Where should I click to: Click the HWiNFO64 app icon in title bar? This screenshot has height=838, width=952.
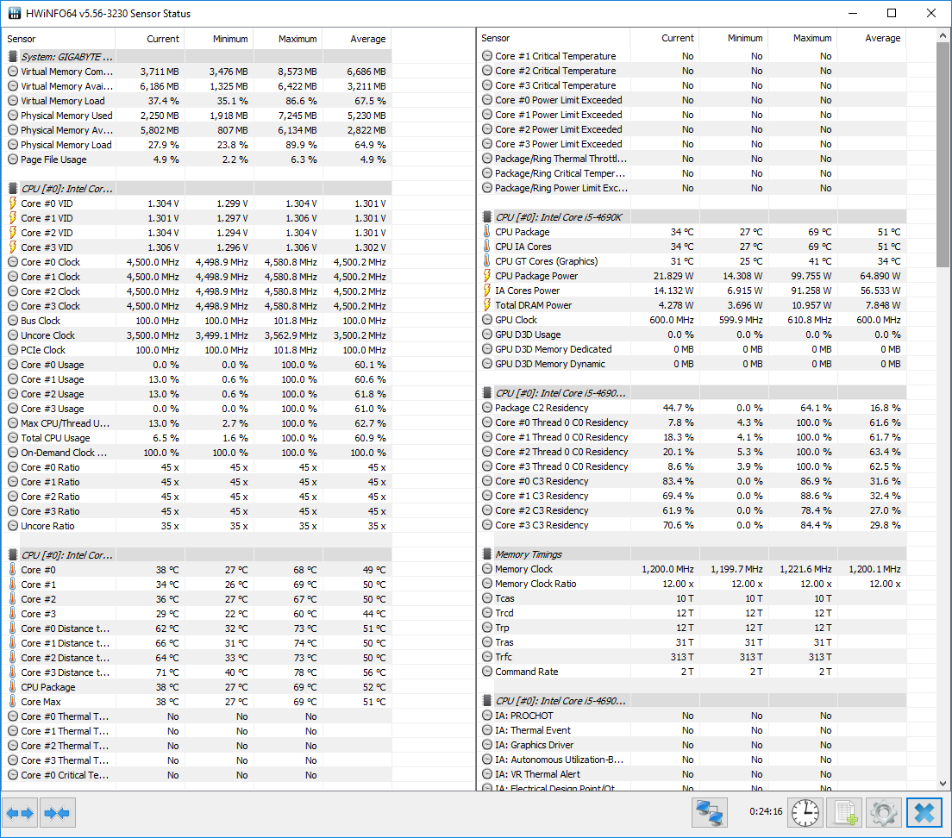coord(14,13)
